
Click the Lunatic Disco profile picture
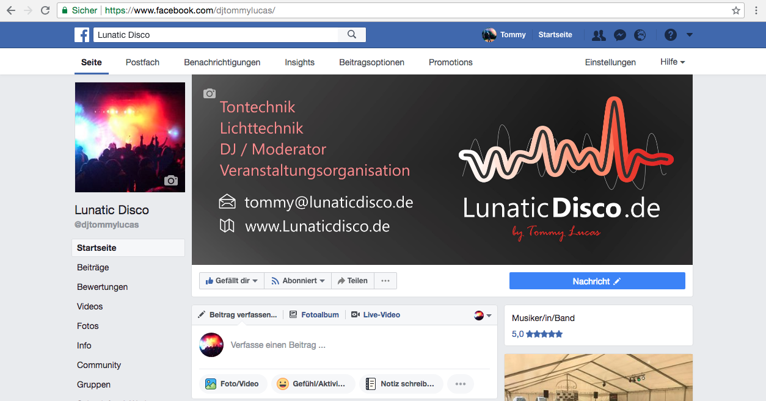pyautogui.click(x=130, y=137)
